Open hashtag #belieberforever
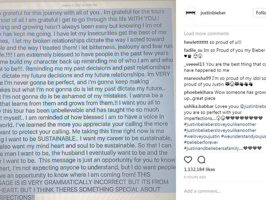266x200 pixels. pos(201,142)
